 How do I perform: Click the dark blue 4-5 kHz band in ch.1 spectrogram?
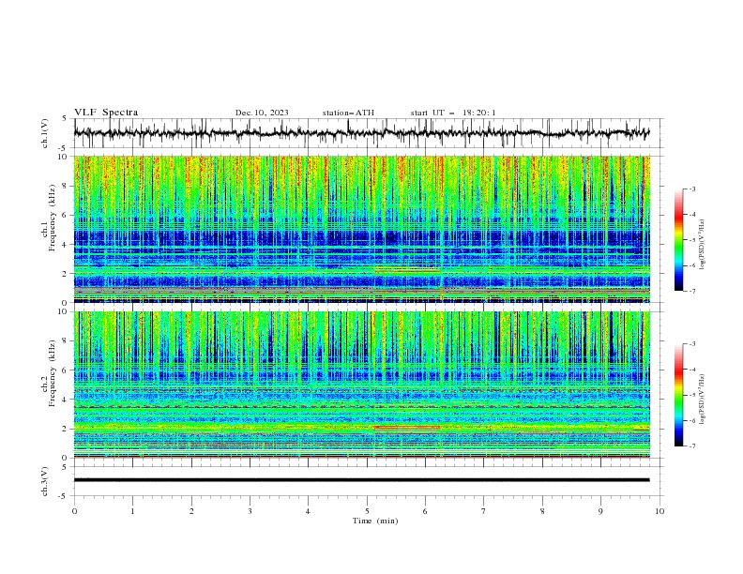click(x=361, y=236)
